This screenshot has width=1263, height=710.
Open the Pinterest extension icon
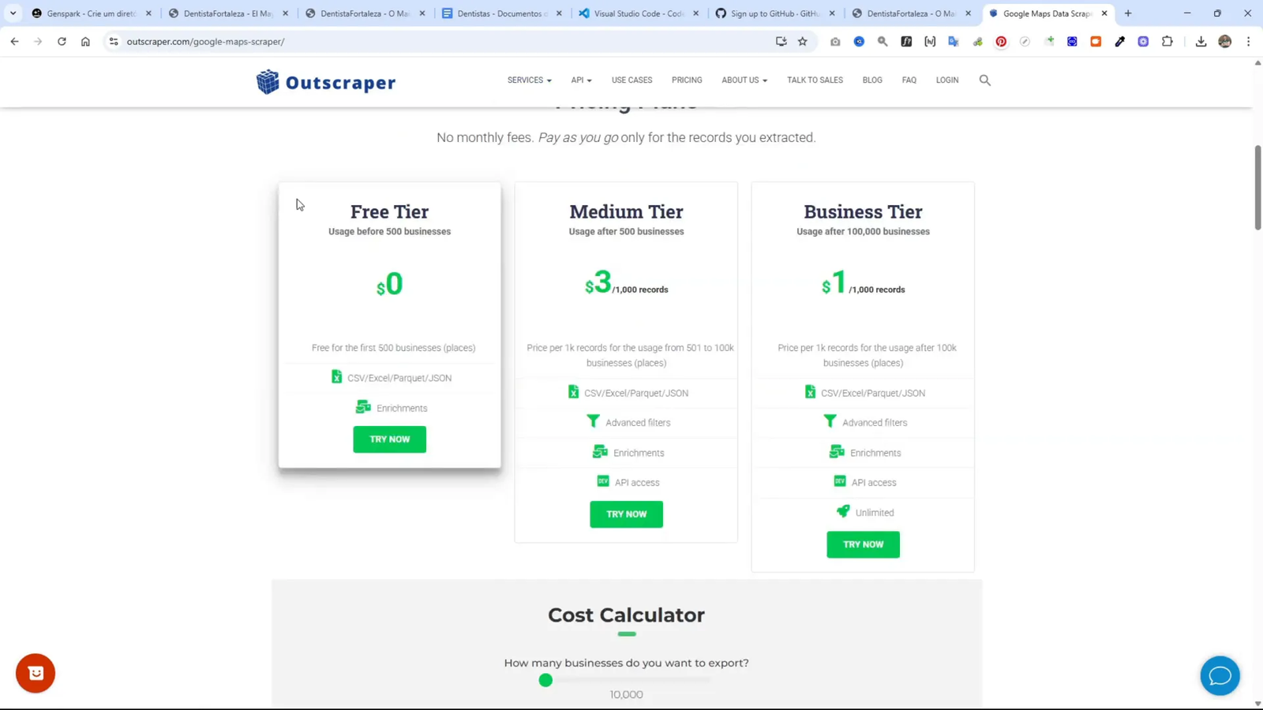point(1001,42)
